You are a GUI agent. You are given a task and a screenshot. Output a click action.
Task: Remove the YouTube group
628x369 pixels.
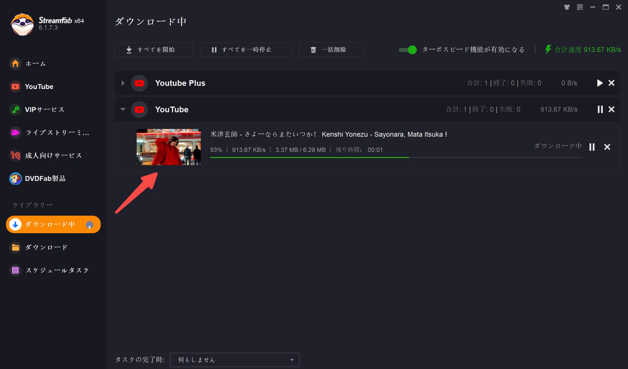[612, 109]
